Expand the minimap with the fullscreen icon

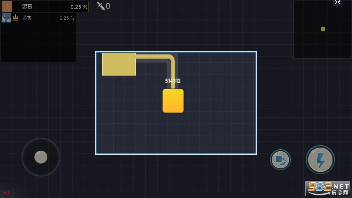[x=337, y=3]
